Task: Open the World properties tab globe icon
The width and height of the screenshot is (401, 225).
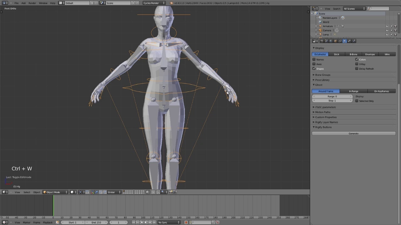Action: [330, 41]
